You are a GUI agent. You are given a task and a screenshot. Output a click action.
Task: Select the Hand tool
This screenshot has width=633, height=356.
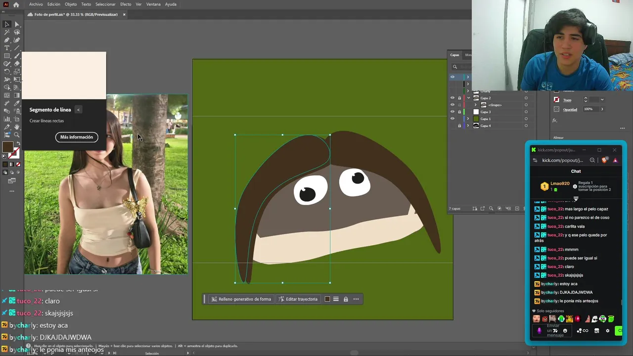click(x=17, y=127)
